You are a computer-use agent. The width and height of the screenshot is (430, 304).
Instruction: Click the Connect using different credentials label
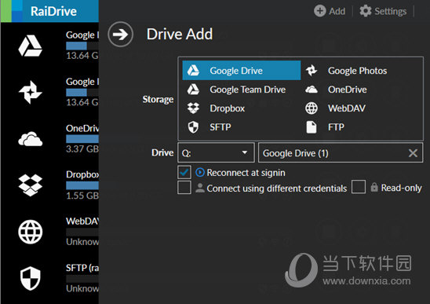[277, 189]
